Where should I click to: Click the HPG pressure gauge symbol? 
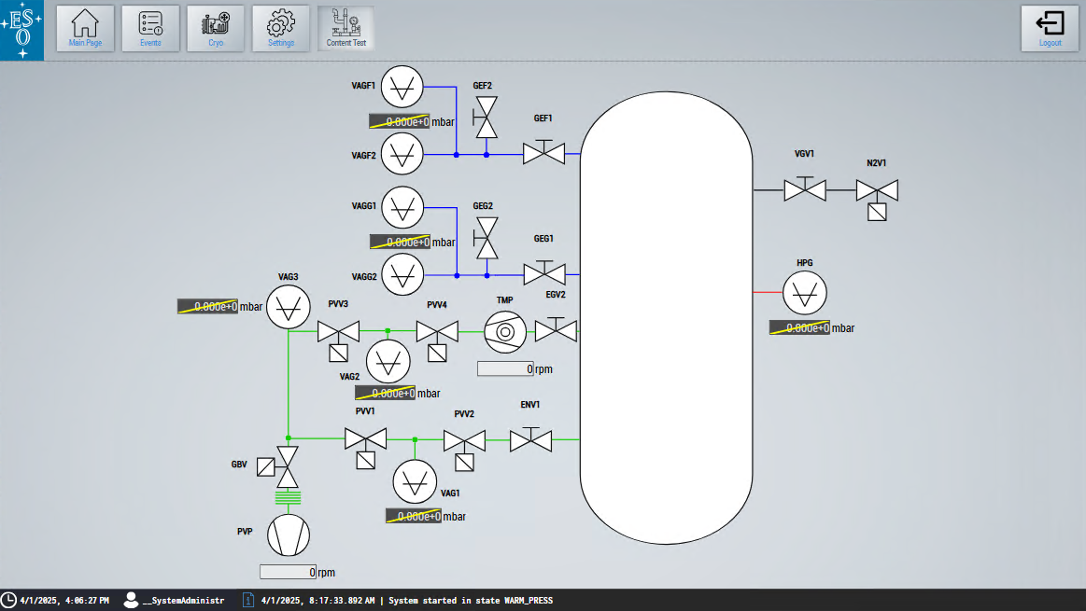point(804,293)
